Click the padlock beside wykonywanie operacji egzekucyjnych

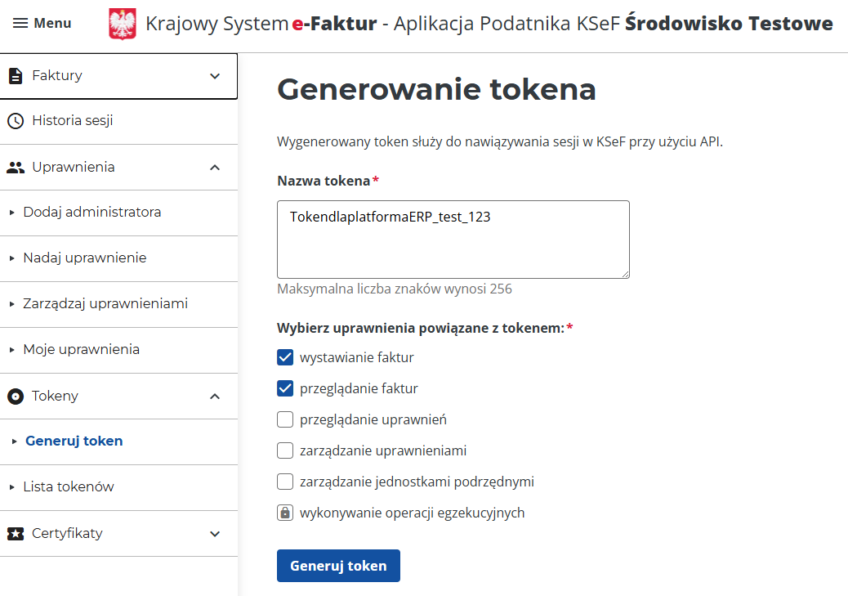point(285,513)
